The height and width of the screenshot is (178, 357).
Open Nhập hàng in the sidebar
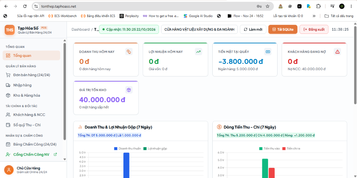[x=31, y=85]
